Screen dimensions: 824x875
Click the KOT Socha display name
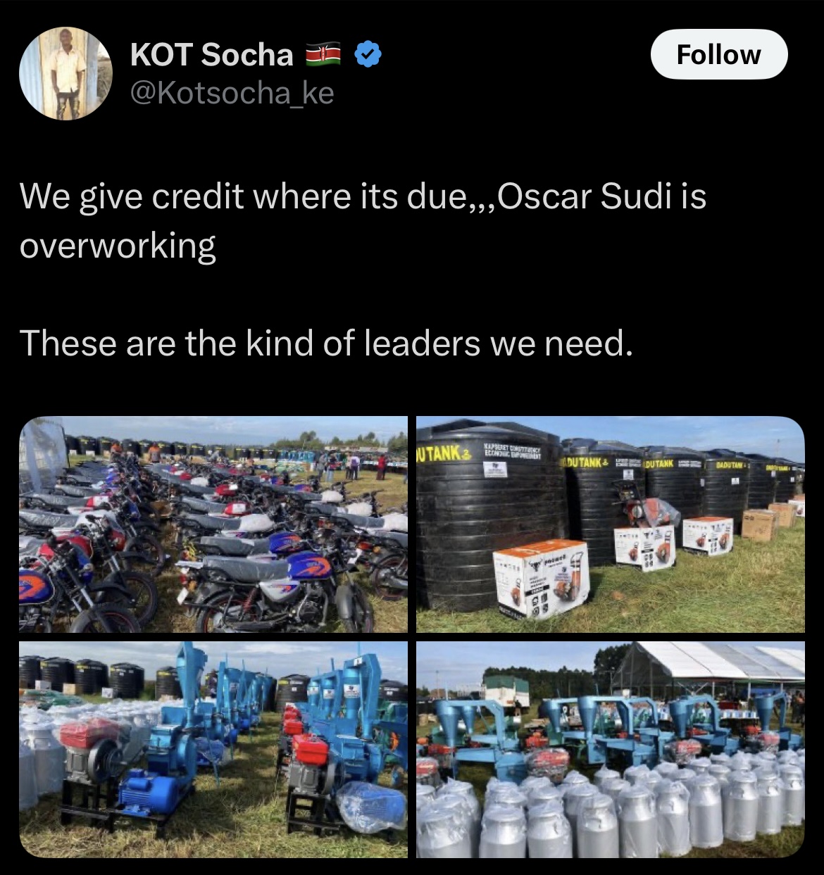pyautogui.click(x=212, y=54)
